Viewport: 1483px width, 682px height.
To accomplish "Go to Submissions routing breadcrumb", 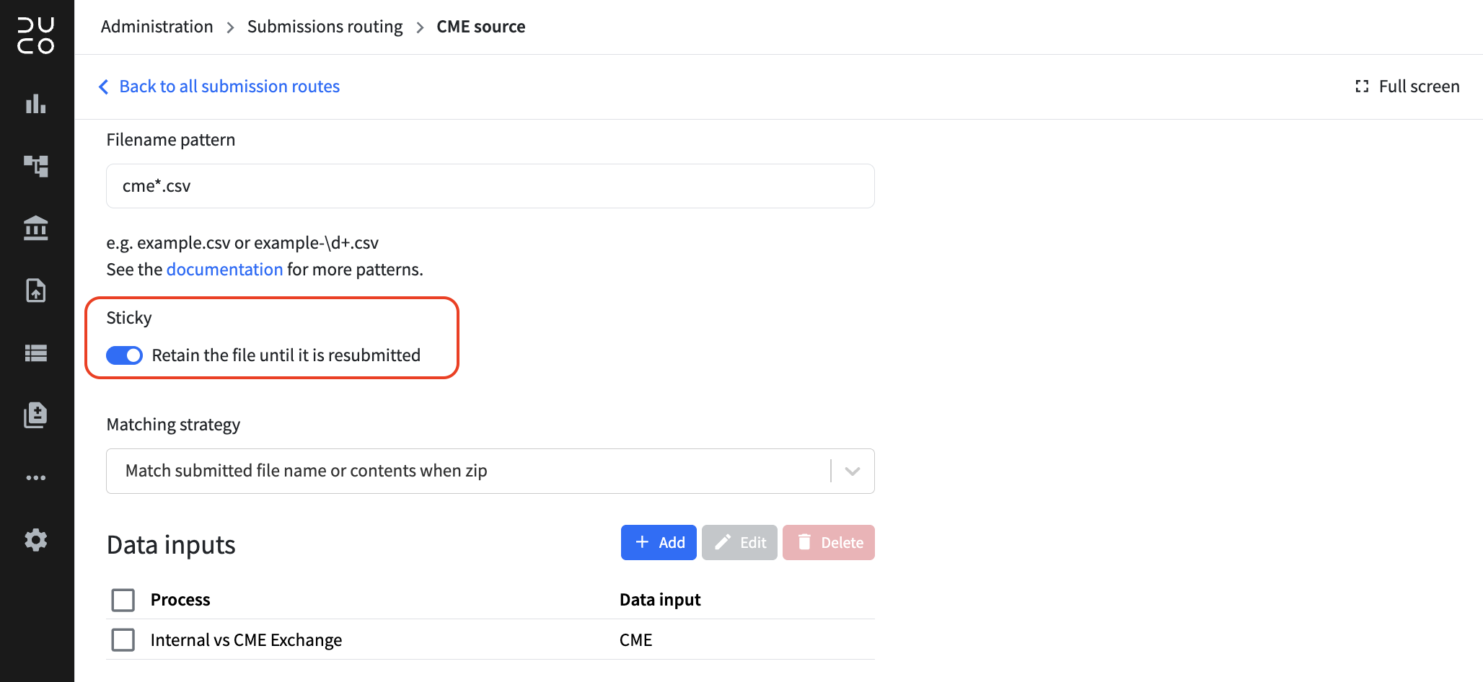I will tap(325, 27).
